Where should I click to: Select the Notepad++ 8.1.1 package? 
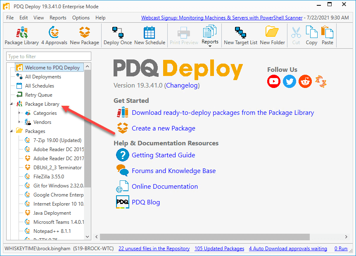pos(52,231)
